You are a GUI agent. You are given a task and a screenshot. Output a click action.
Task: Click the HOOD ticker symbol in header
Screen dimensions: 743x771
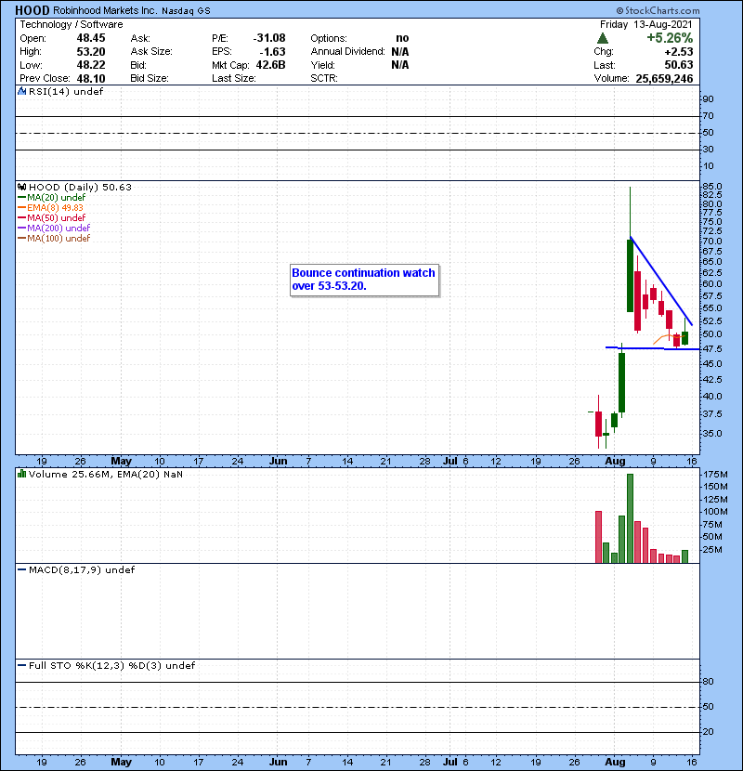33,10
